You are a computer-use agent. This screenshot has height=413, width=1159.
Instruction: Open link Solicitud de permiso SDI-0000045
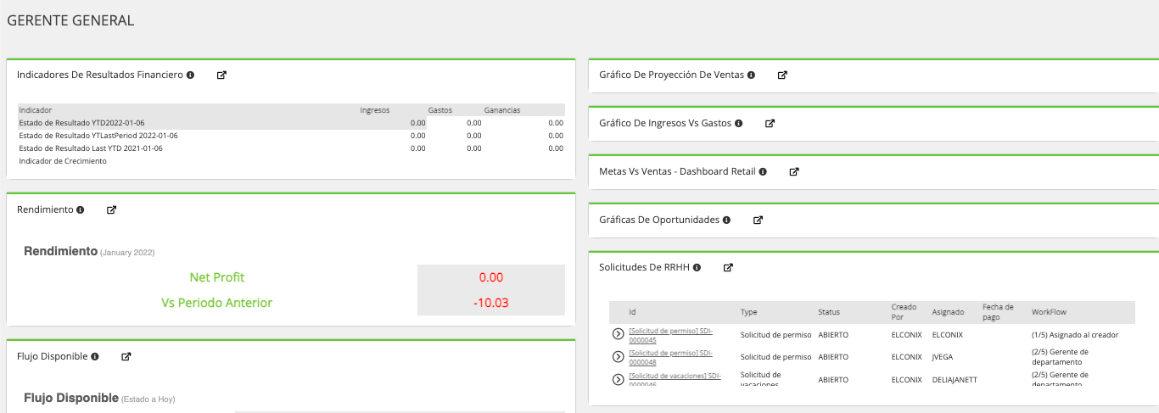[670, 335]
